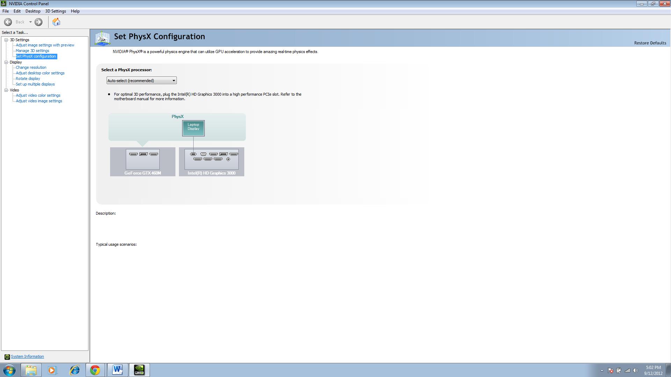Click the Back arrow button
The width and height of the screenshot is (671, 377).
coord(8,22)
